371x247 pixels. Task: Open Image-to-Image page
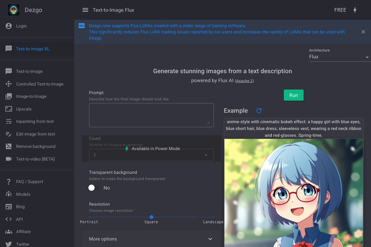[37, 96]
